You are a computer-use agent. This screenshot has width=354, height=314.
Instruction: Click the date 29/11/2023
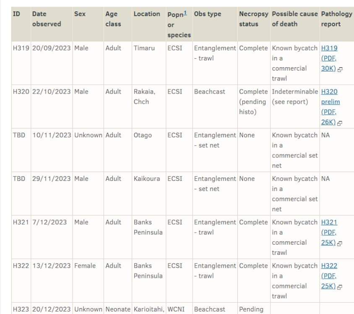52,179
